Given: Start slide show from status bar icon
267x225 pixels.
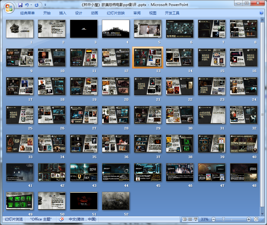Looking at the screenshot, I should tap(196, 219).
